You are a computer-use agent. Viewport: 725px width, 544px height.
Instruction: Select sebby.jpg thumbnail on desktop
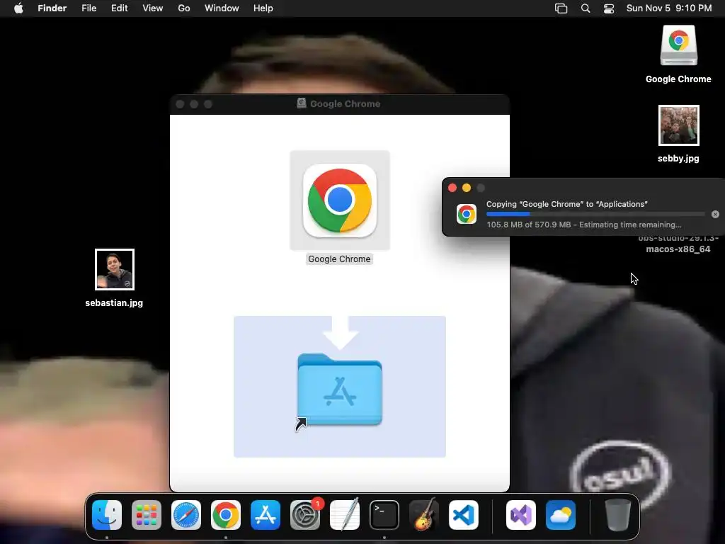point(679,125)
